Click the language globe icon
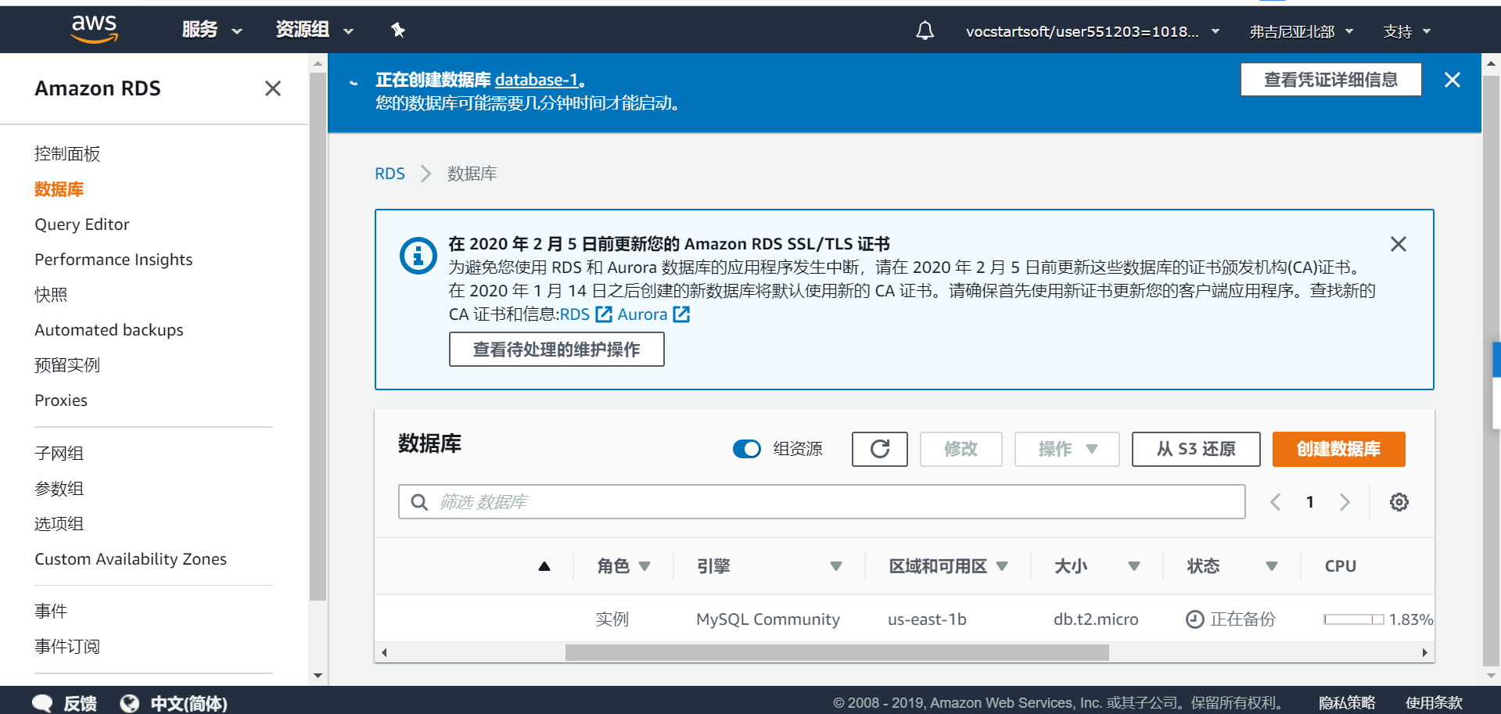Screen dimensions: 1501x714 coord(130,703)
